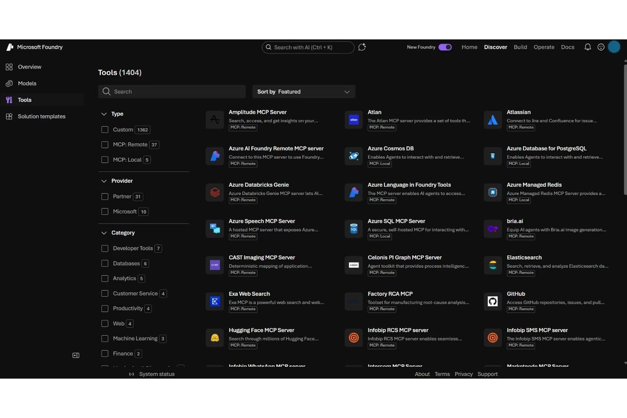Open the Privacy footer link
This screenshot has height=418, width=627.
point(463,374)
